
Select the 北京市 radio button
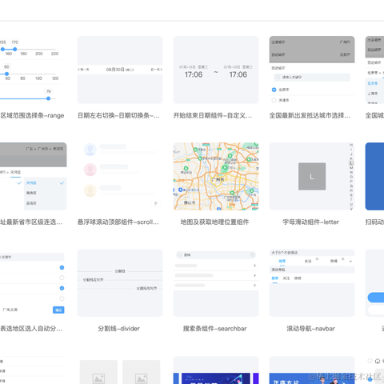(x=274, y=90)
